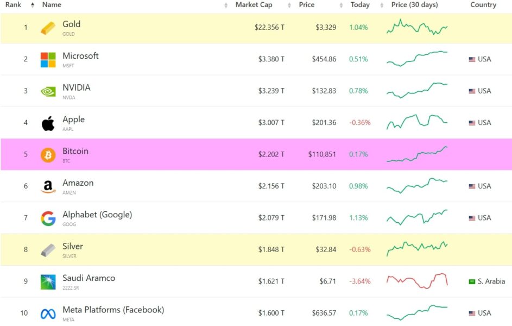Click the Amazon logo icon
The width and height of the screenshot is (512, 326).
click(48, 187)
